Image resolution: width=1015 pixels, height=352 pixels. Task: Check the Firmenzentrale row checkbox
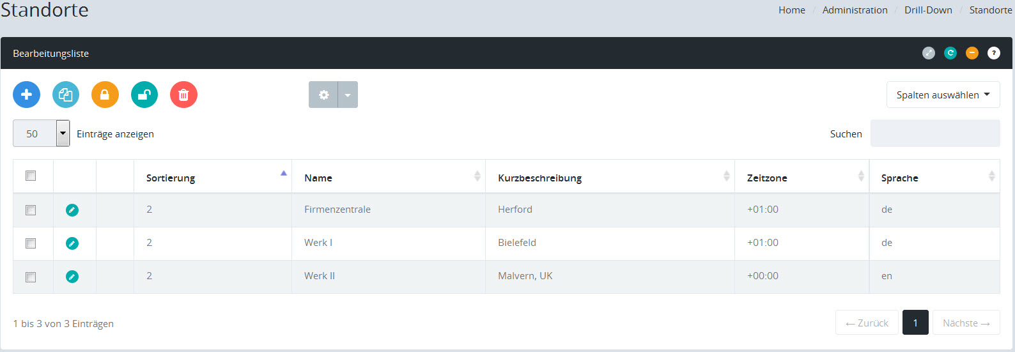(31, 210)
